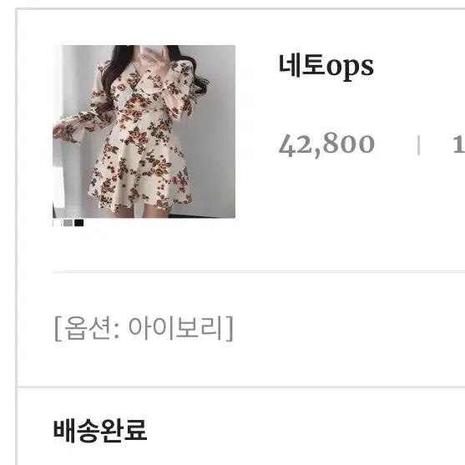This screenshot has width=465, height=465.
Task: Click the vertical divider between price and quantity
Action: 418,145
